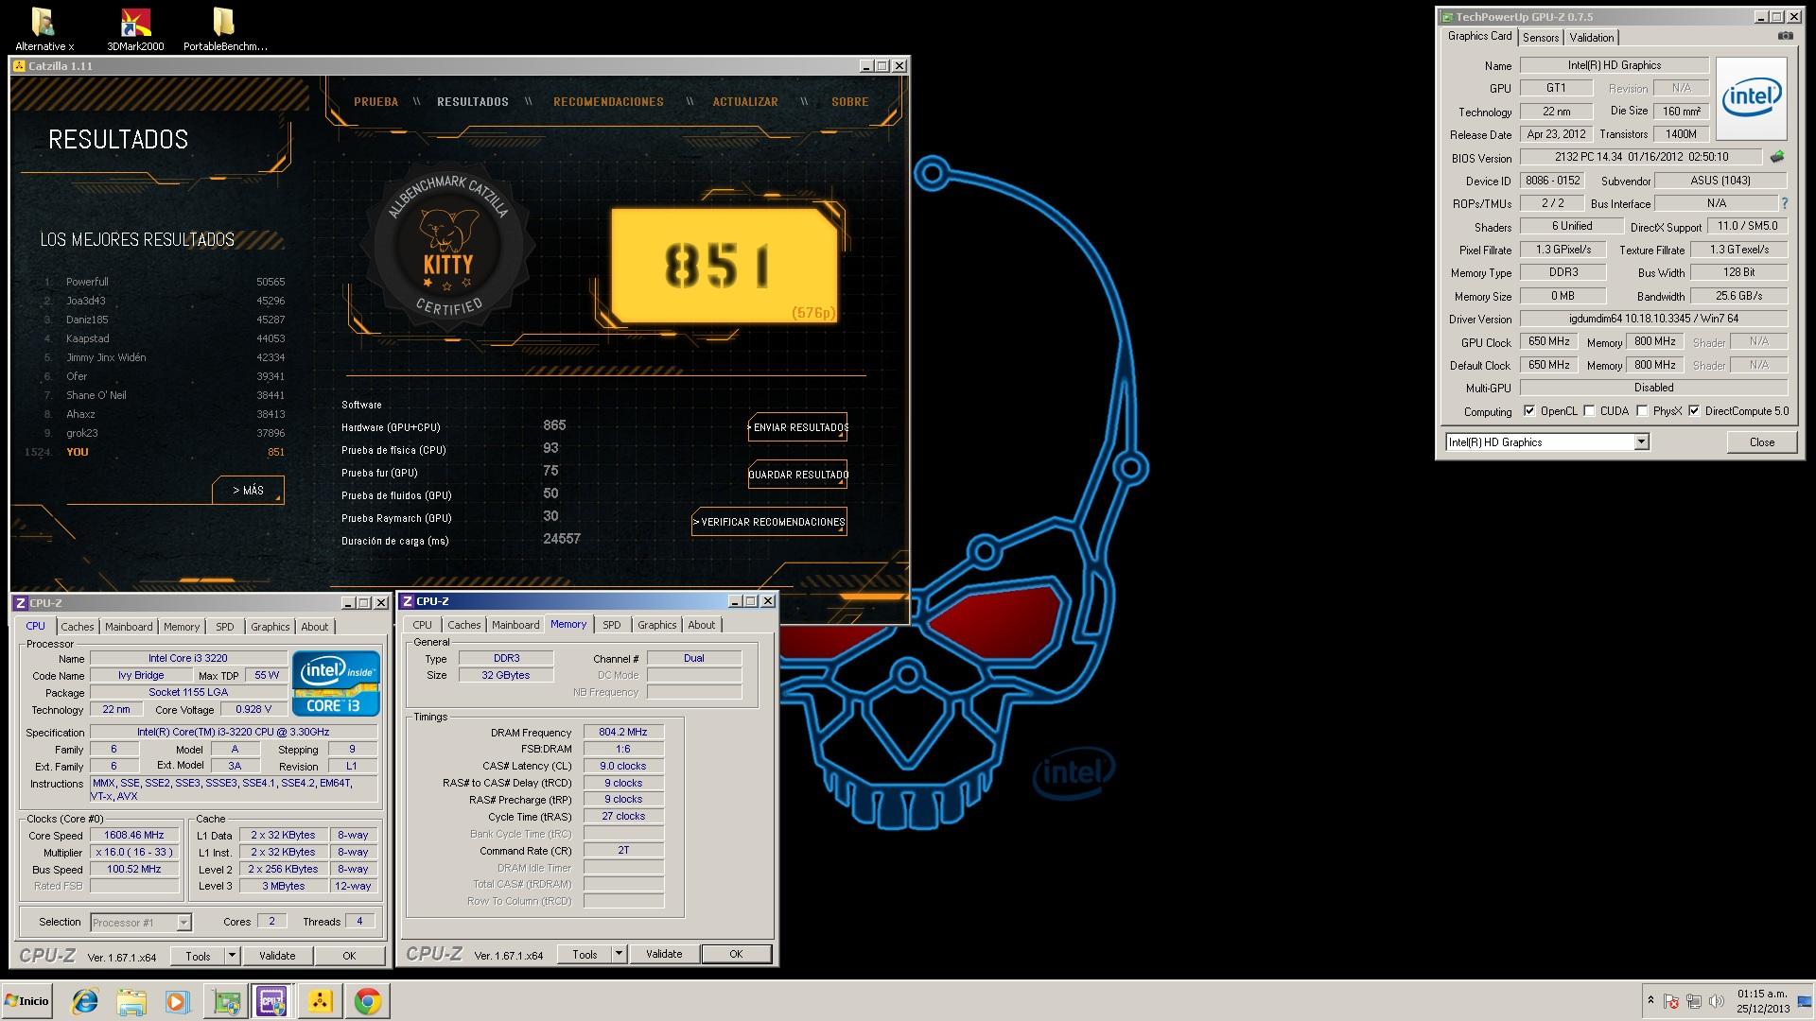Click the GPU-Z Close button
This screenshot has height=1021, width=1816.
click(1761, 441)
